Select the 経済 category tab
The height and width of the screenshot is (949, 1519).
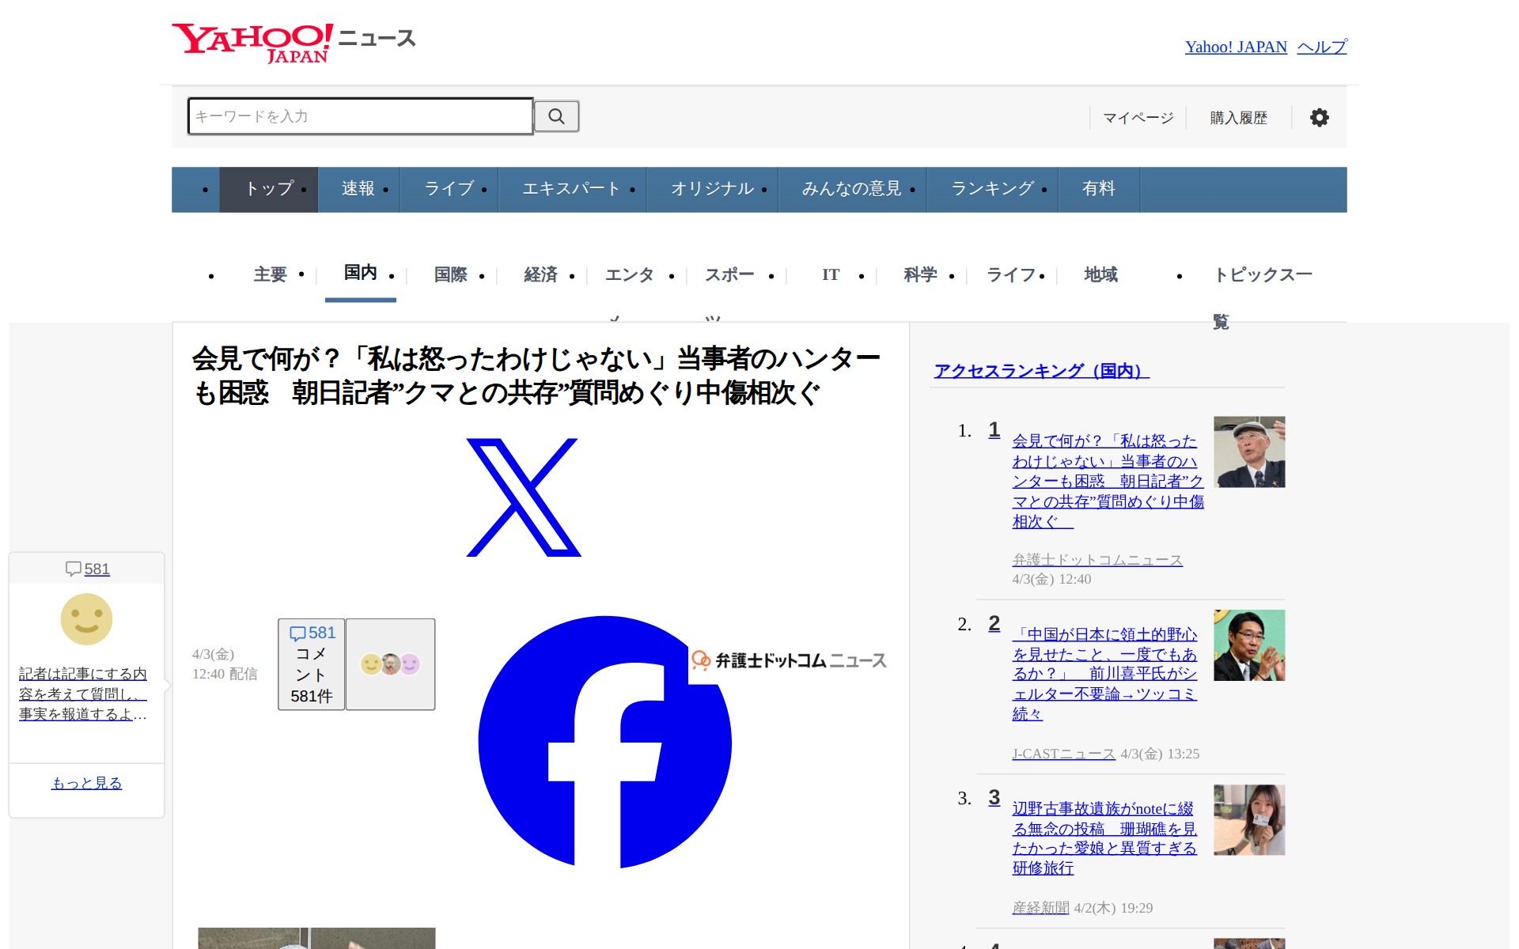[x=540, y=274]
